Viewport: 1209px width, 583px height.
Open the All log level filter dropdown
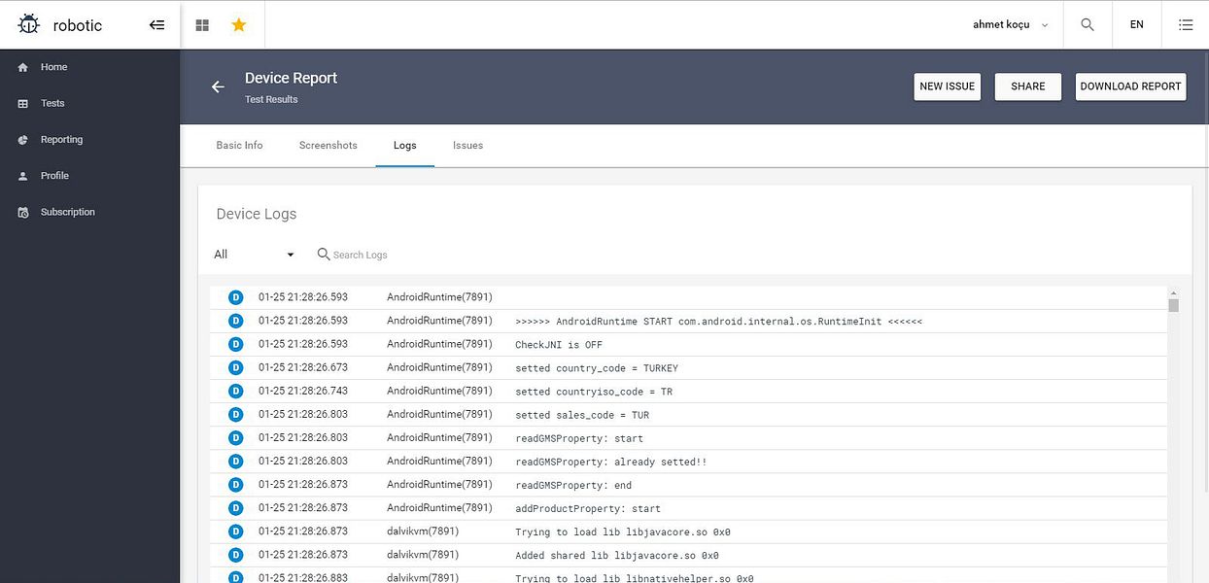click(x=254, y=255)
